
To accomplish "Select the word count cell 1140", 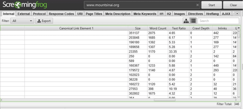I will (158, 70).
